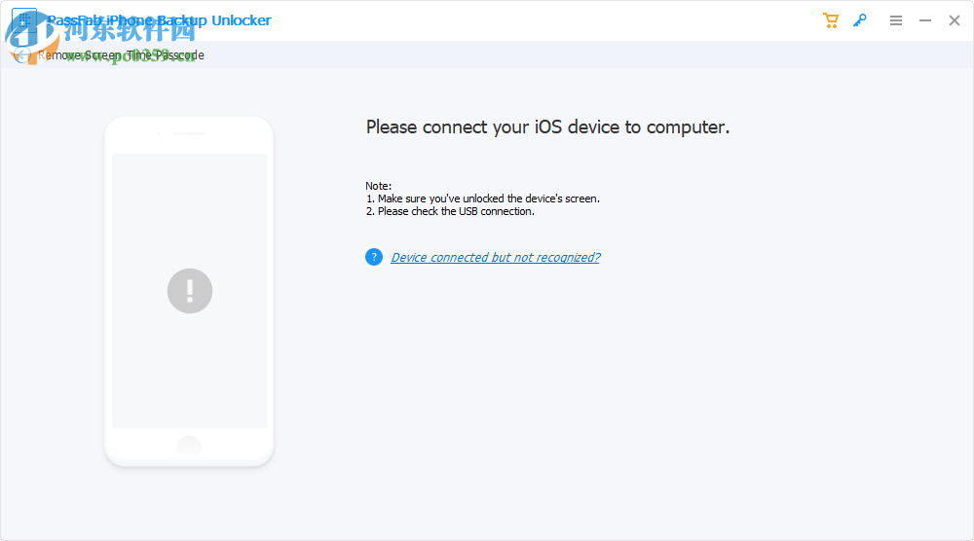
Task: Click the phone illustration home button
Action: (189, 446)
